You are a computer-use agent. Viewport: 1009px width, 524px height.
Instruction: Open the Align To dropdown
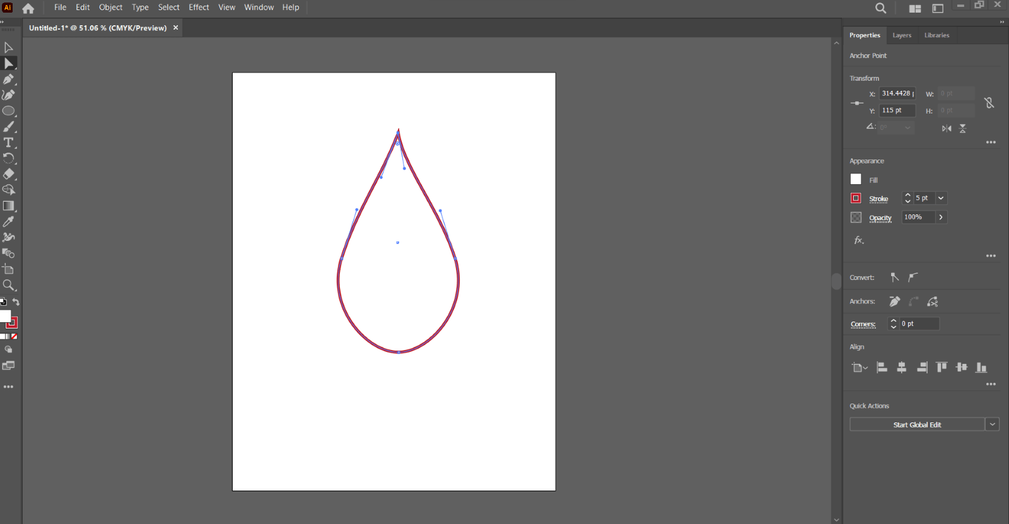(x=860, y=368)
